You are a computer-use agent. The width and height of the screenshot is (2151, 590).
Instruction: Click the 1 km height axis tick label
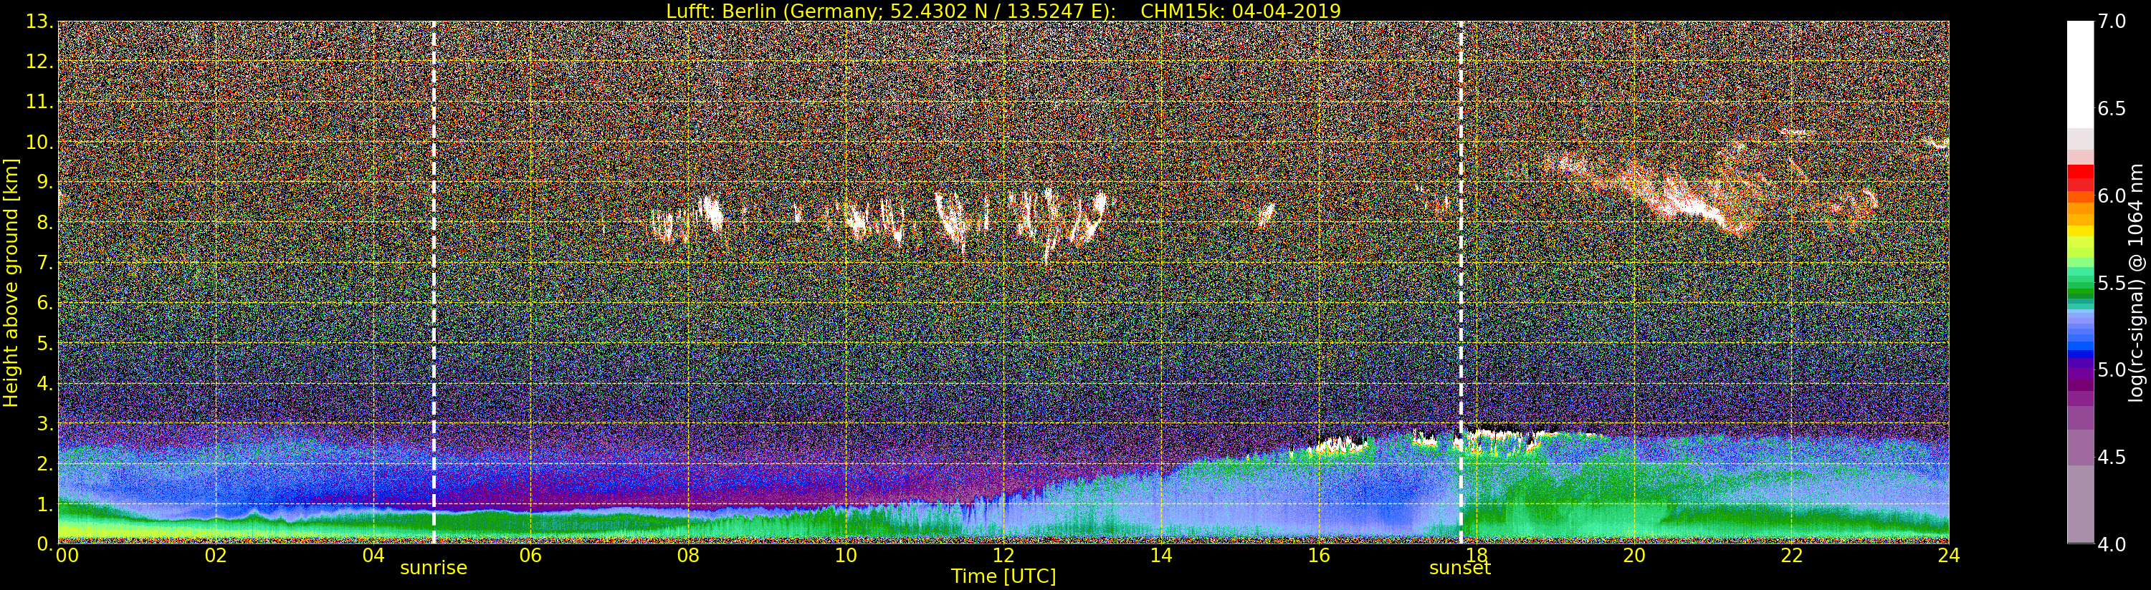[45, 504]
